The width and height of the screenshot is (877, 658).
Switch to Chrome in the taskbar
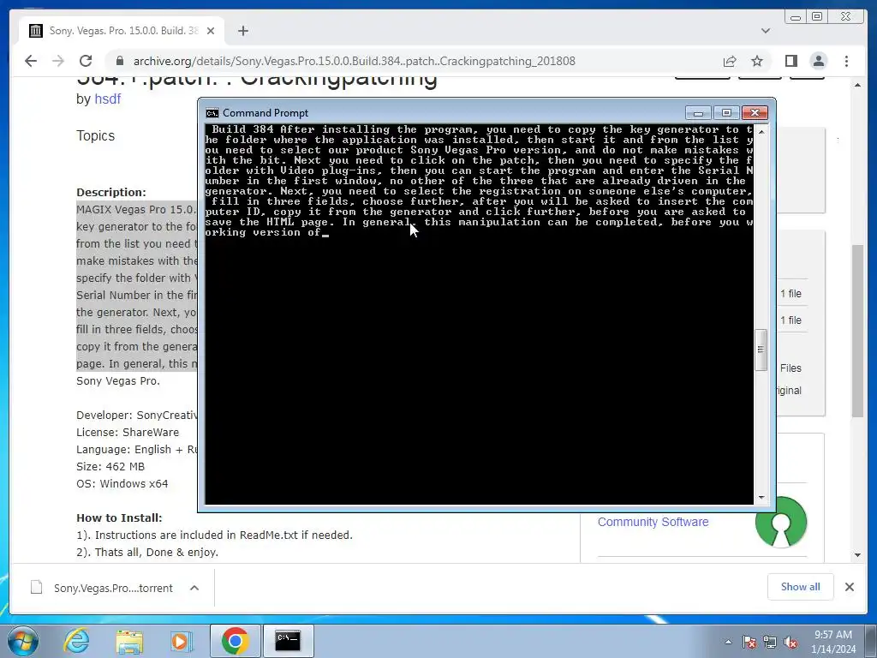(235, 641)
